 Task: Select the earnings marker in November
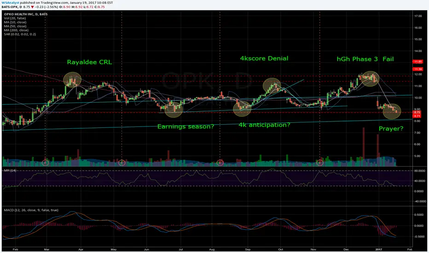(320, 163)
